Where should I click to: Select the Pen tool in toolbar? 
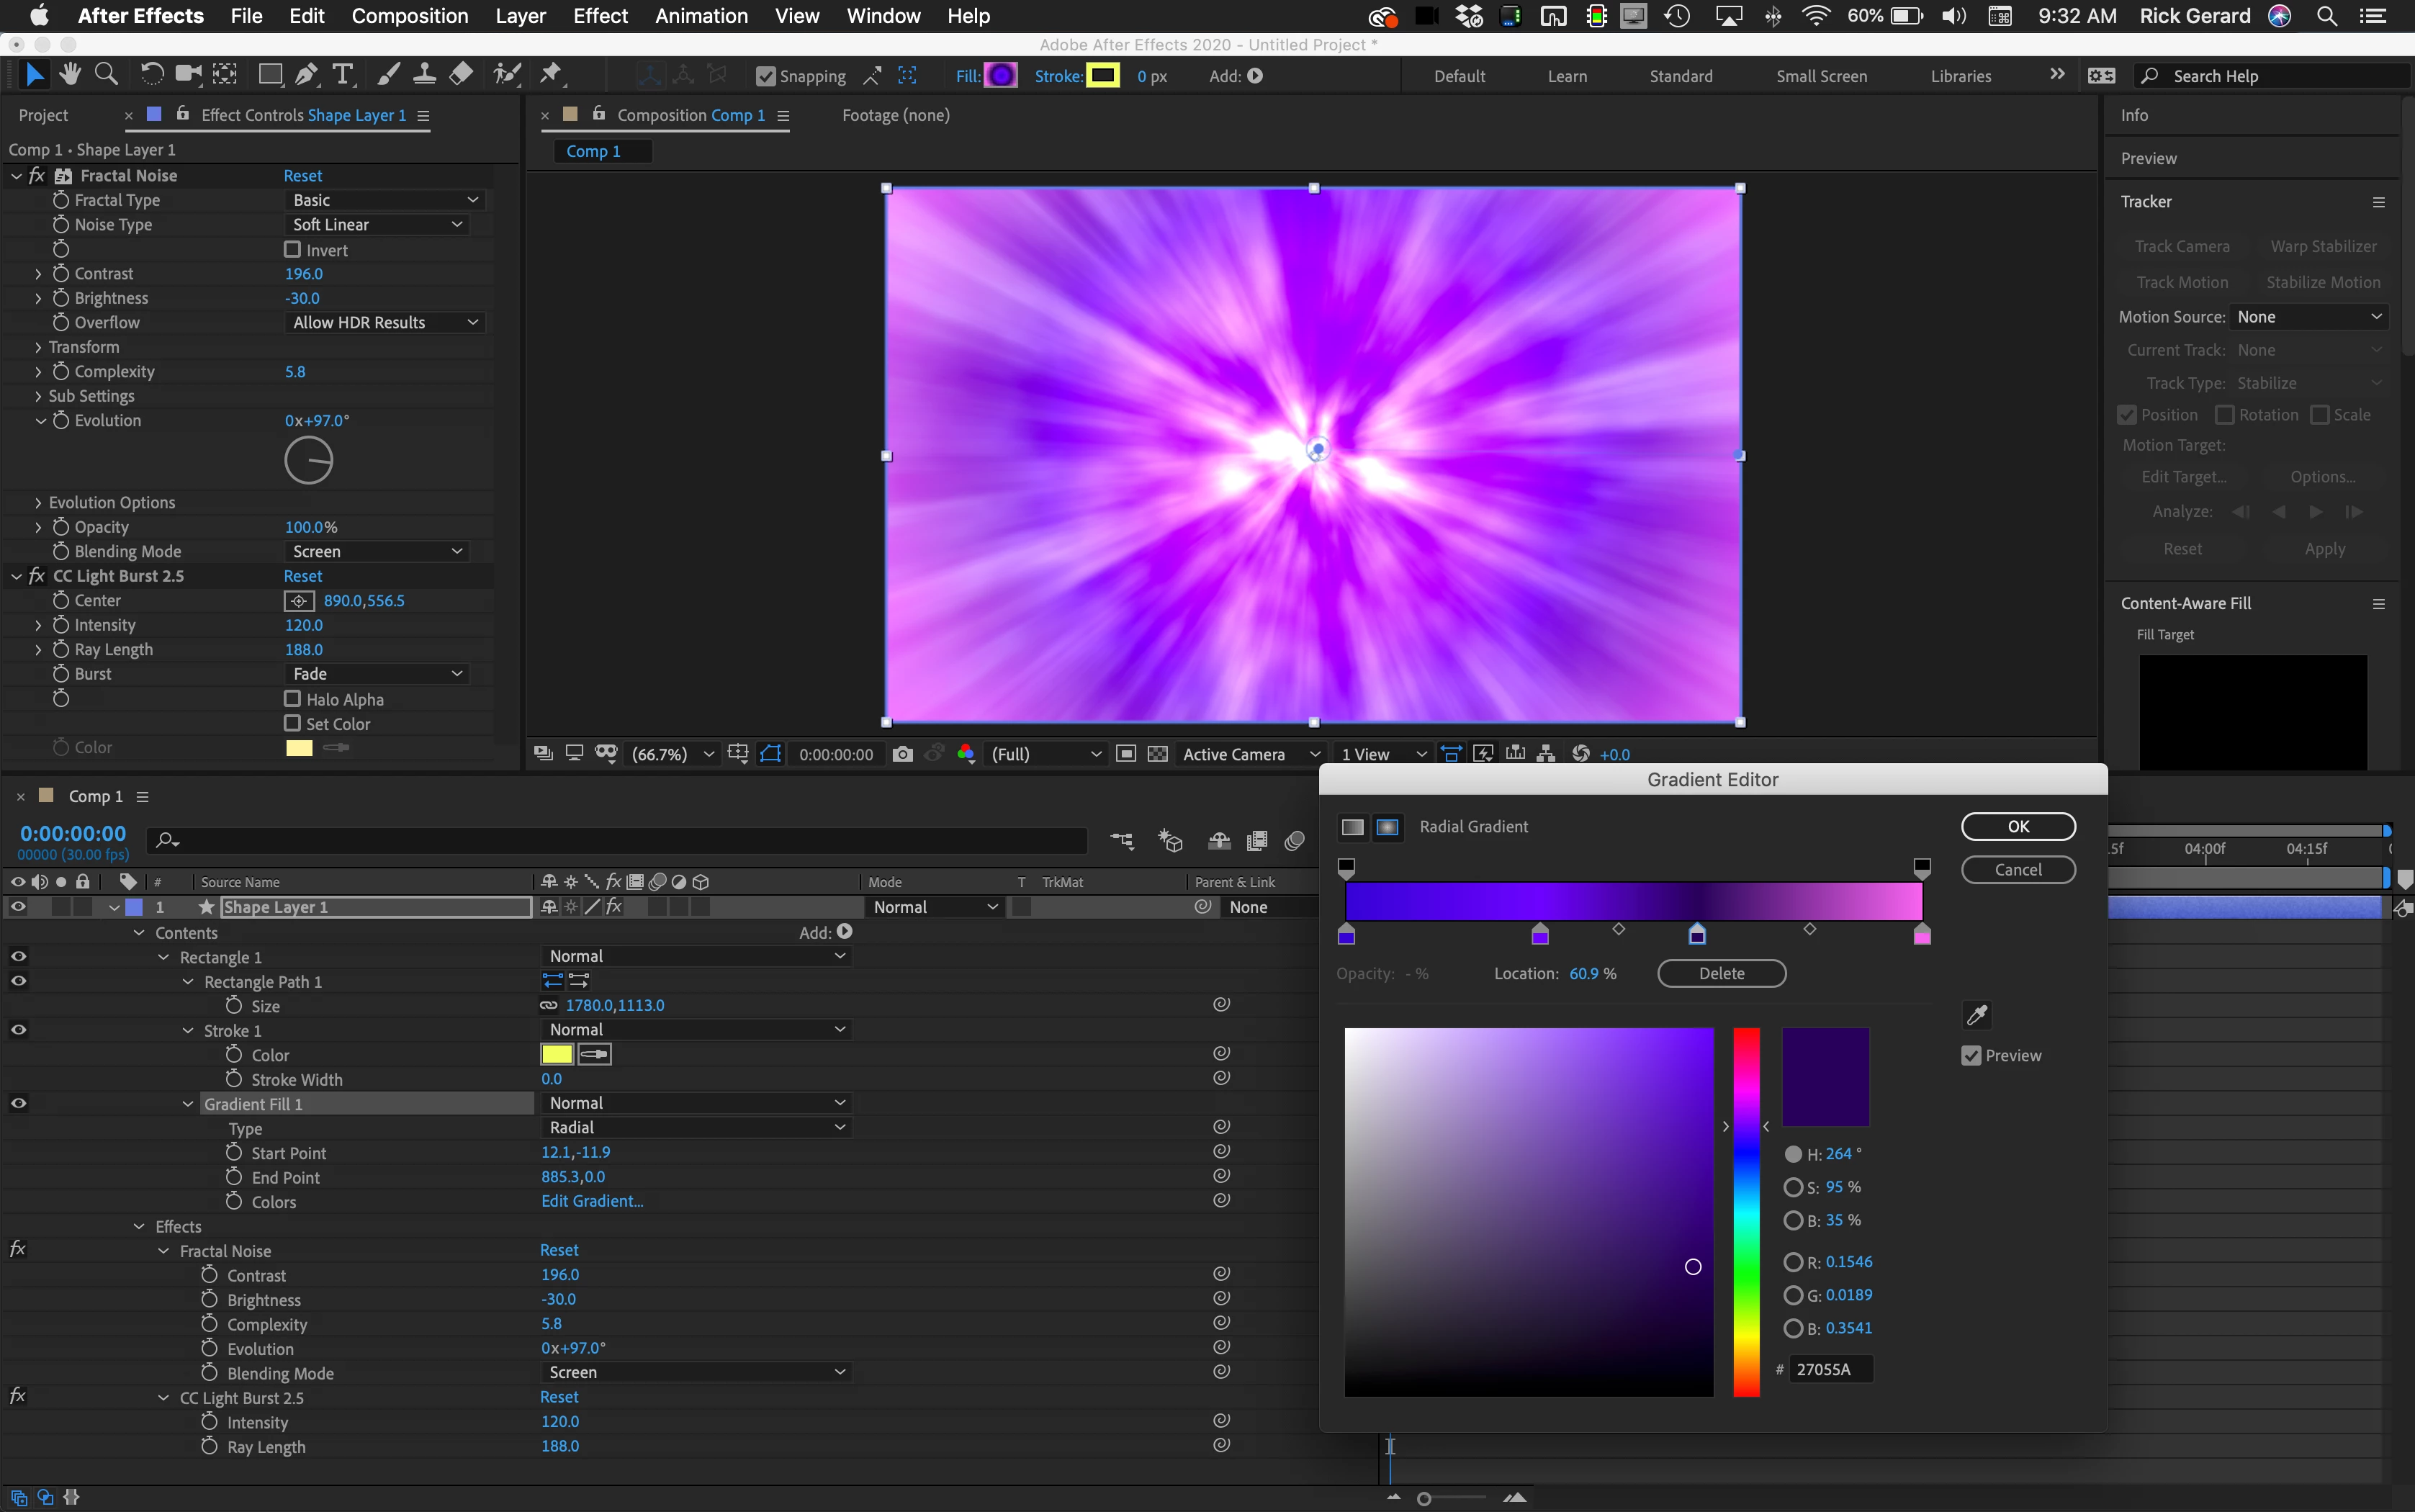[x=307, y=74]
